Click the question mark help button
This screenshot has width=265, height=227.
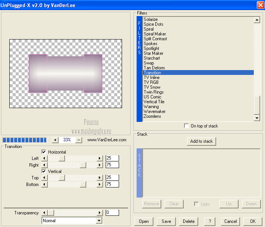pos(210,221)
